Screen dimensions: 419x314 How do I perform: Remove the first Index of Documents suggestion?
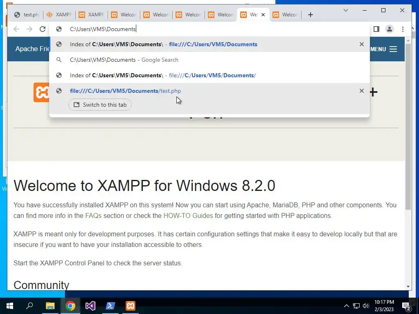coord(362,44)
